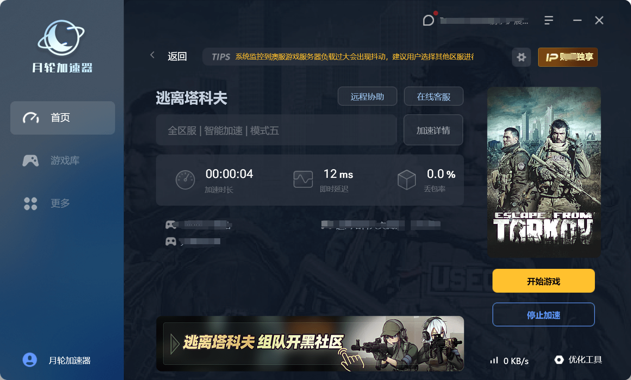Open the 优化工具 optimization tools
The width and height of the screenshot is (631, 380).
(579, 360)
